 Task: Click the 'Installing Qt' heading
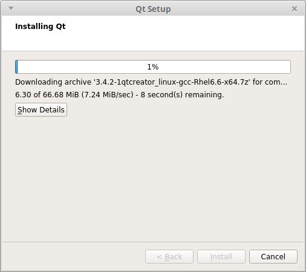click(41, 27)
